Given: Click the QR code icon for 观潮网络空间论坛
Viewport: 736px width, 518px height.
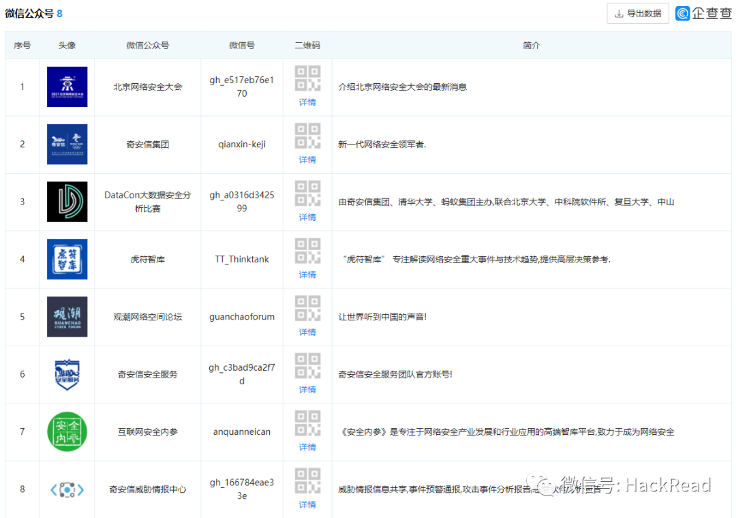Looking at the screenshot, I should (x=307, y=309).
